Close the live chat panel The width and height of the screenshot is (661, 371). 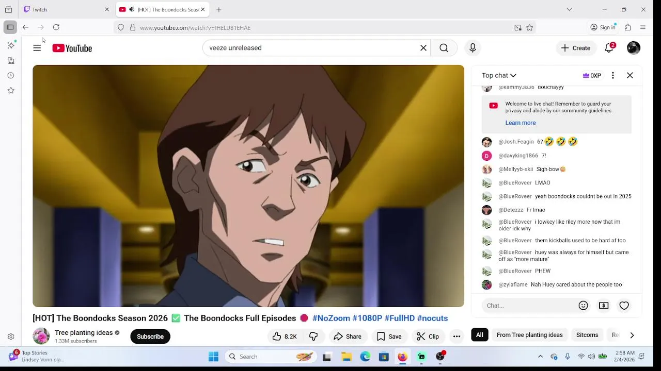[630, 75]
